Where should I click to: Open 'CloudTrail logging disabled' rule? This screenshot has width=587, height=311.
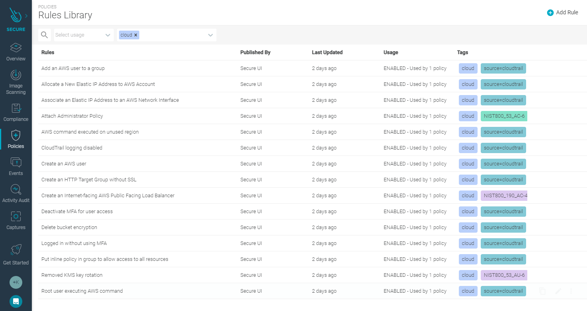72,148
